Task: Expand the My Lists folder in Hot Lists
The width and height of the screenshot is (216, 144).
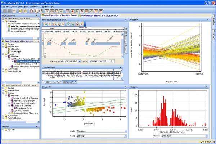Action: (x=3, y=129)
